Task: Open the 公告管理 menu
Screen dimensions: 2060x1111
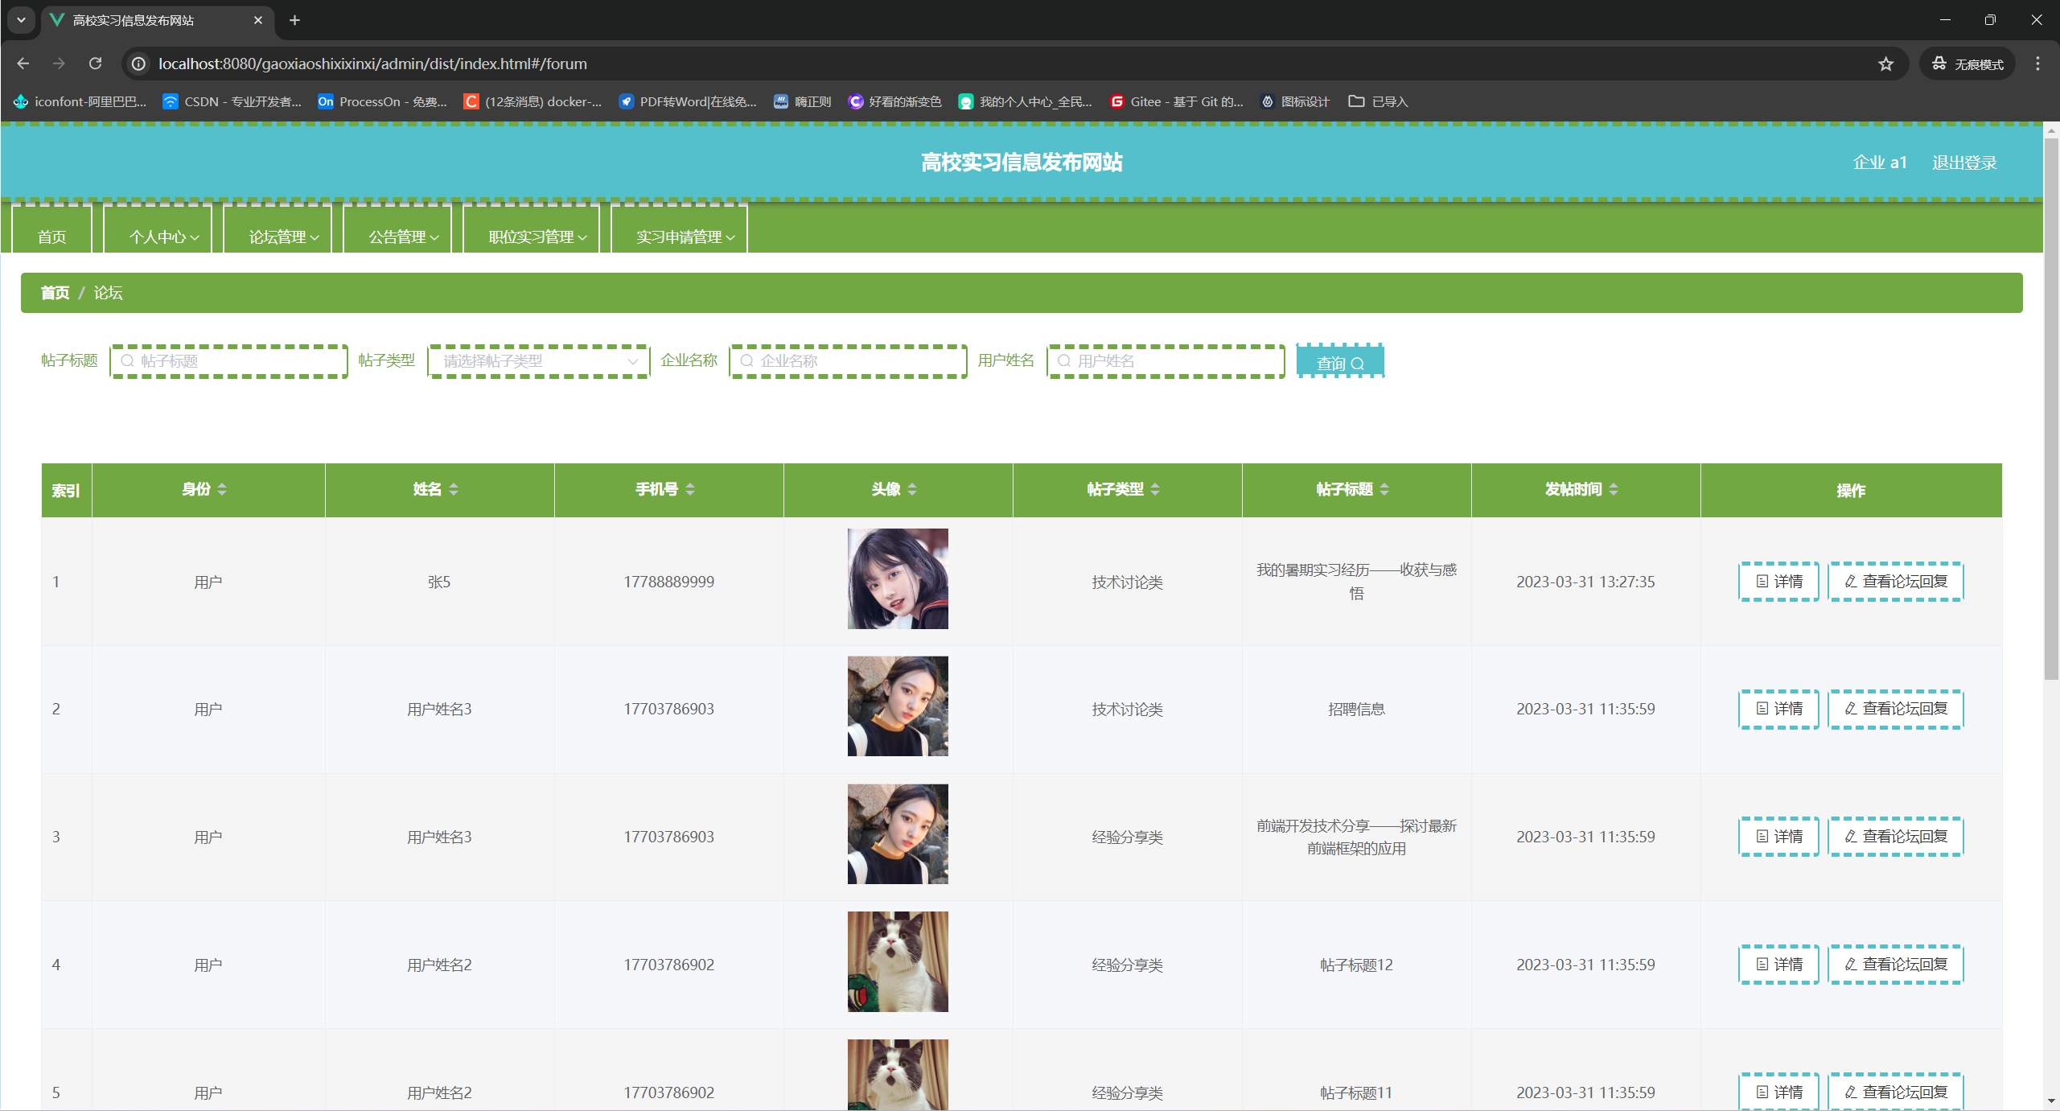Action: 403,237
